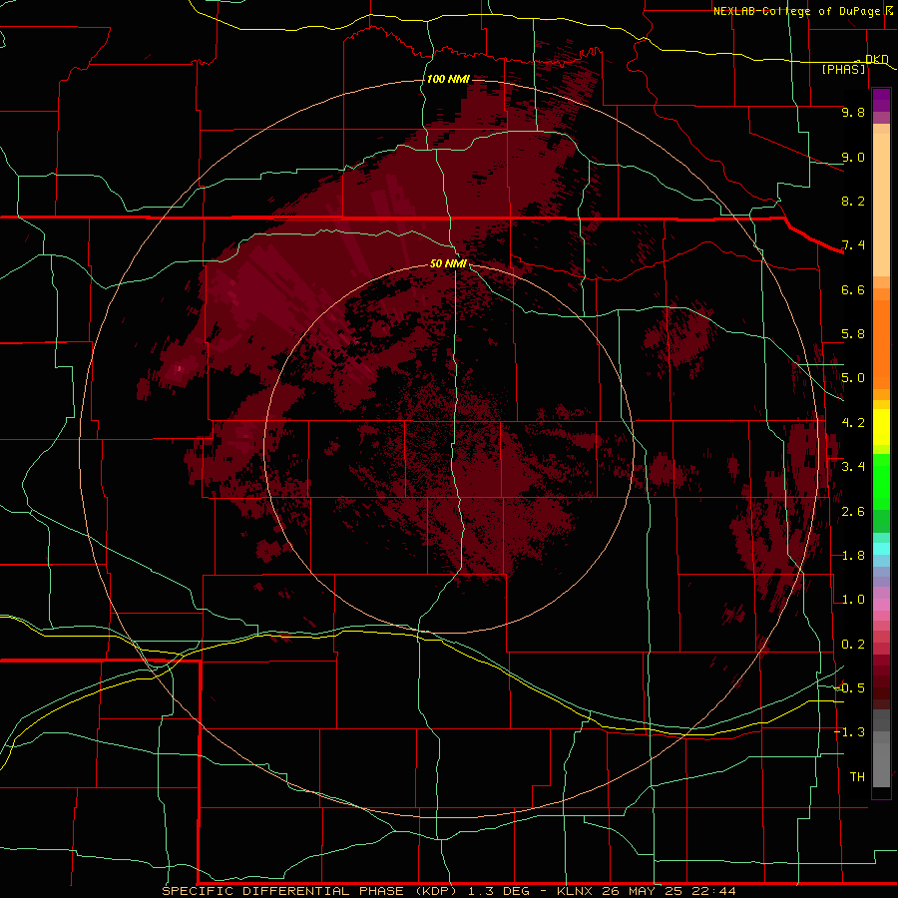Click the 5.8 value on the color scale
The height and width of the screenshot is (898, 898).
point(853,334)
